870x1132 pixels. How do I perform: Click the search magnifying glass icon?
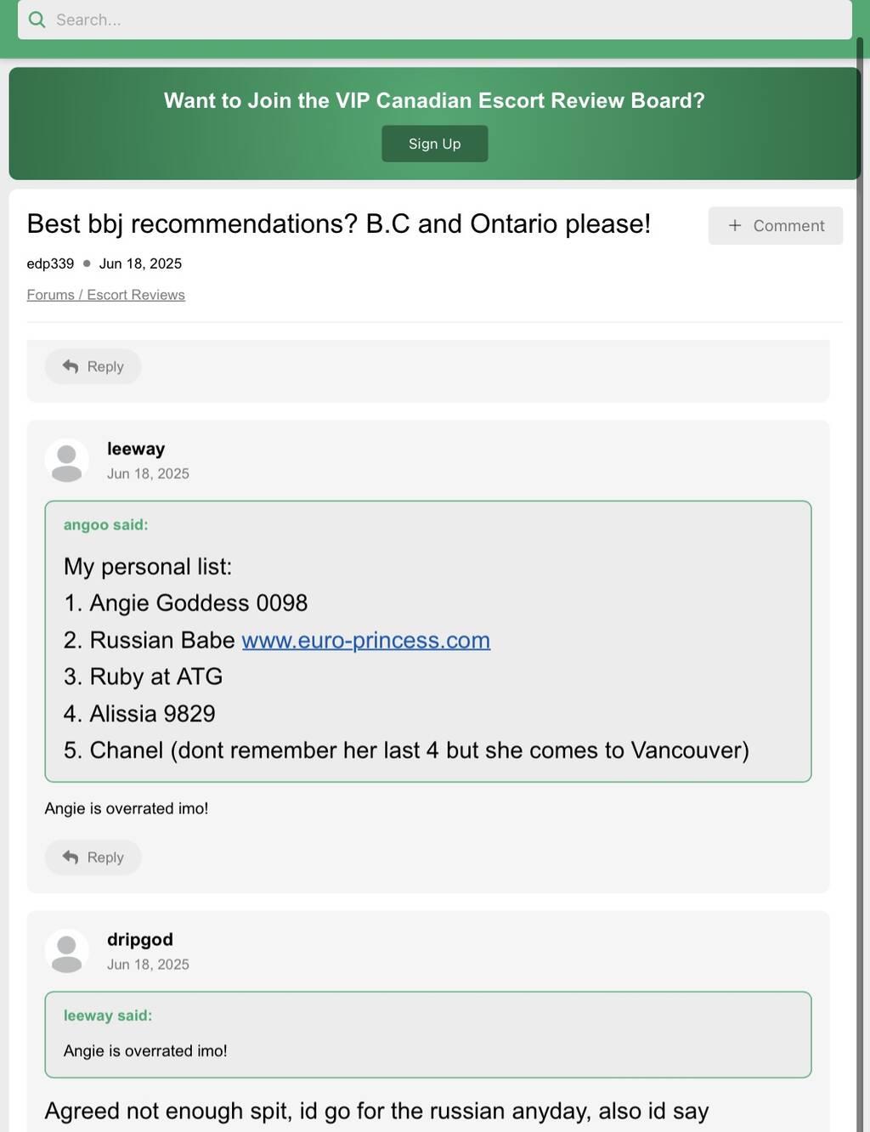(37, 20)
